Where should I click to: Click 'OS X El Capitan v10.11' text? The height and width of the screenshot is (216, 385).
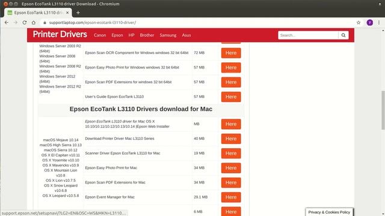[x=61, y=155]
